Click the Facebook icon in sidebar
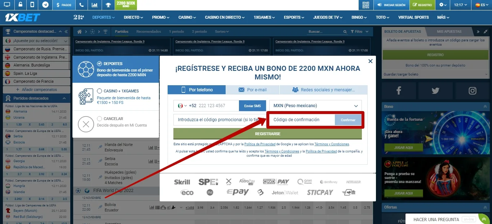The width and height of the screenshot is (492, 224). point(399,91)
